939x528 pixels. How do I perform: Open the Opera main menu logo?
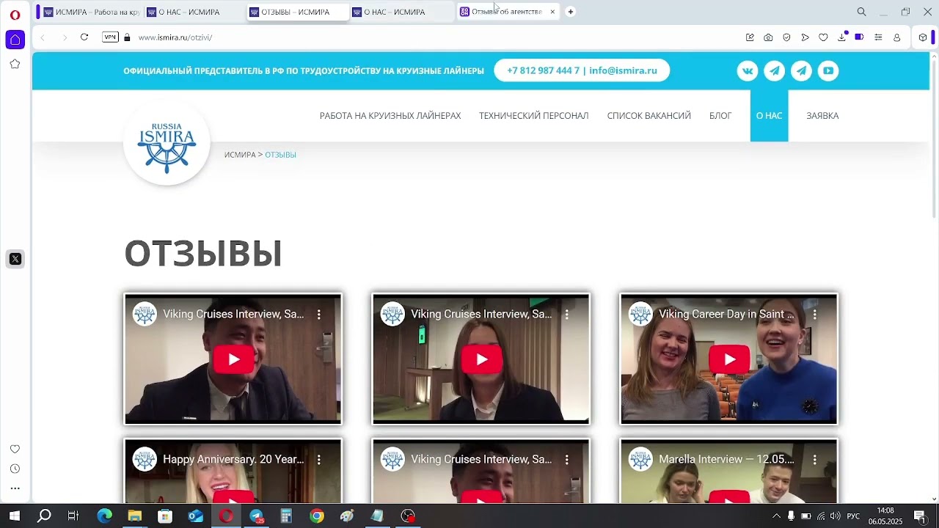[15, 15]
